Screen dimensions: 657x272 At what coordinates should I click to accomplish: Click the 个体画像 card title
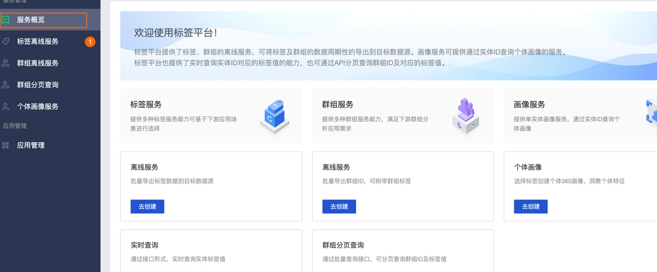pos(528,168)
